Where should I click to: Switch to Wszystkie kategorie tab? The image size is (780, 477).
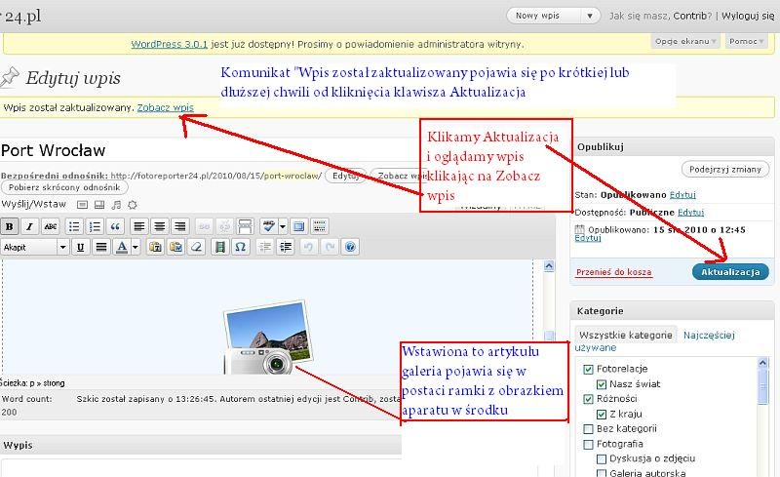click(x=625, y=335)
